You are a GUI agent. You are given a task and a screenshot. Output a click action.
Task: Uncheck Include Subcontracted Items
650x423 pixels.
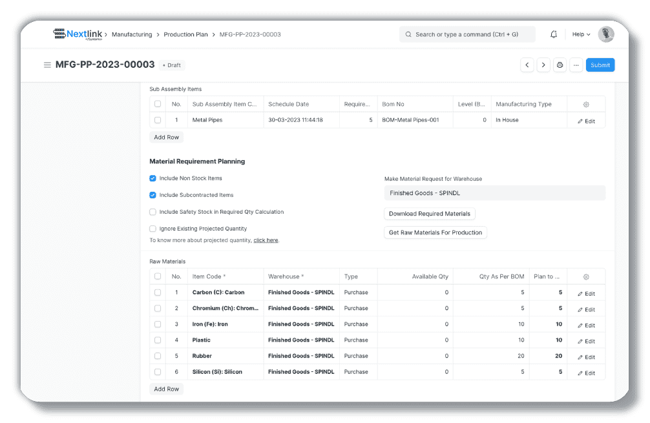click(x=152, y=195)
